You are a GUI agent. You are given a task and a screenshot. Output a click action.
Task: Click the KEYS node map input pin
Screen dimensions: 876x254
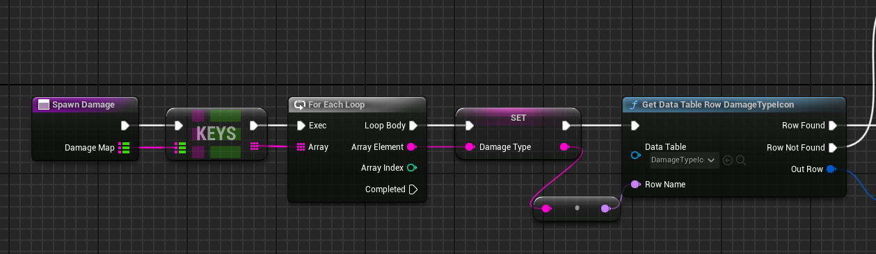click(x=180, y=147)
